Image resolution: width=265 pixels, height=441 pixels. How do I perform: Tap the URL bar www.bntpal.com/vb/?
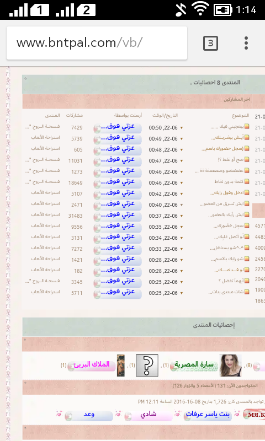(x=97, y=43)
